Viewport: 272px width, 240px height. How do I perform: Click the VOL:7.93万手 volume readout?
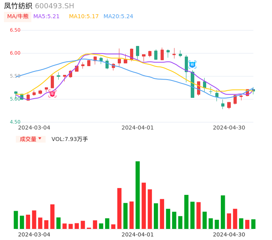point(70,139)
